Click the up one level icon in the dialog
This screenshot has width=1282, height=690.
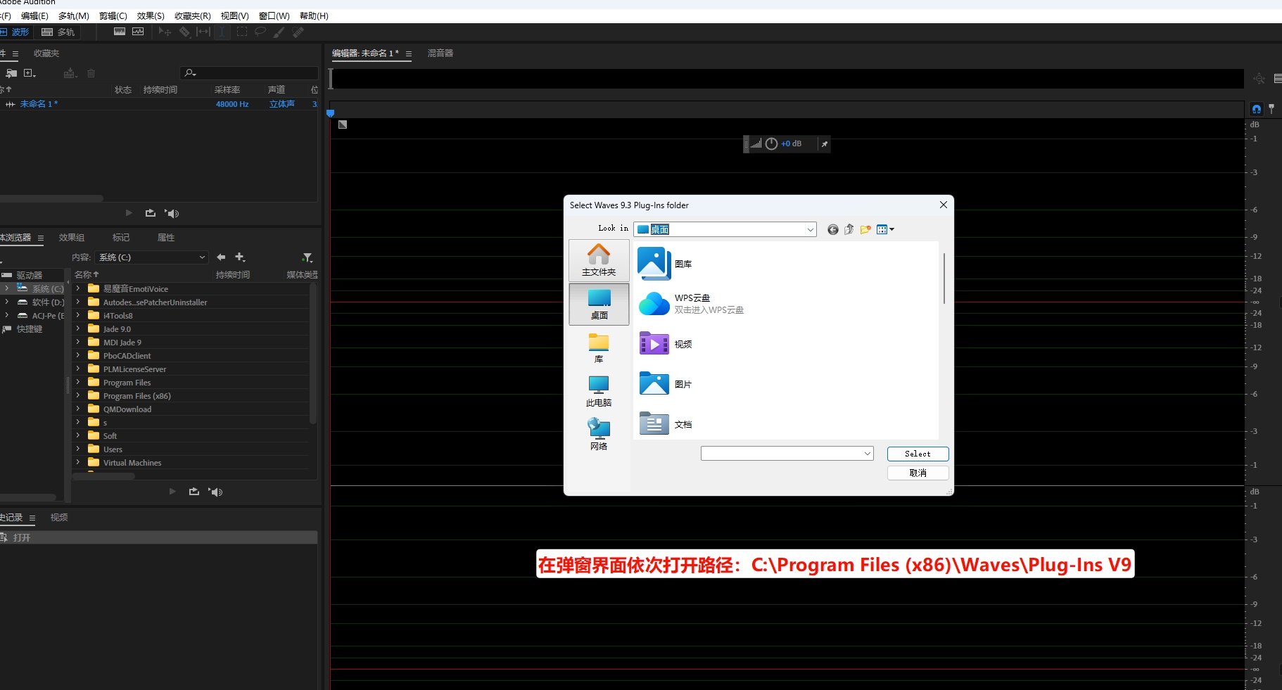[849, 229]
